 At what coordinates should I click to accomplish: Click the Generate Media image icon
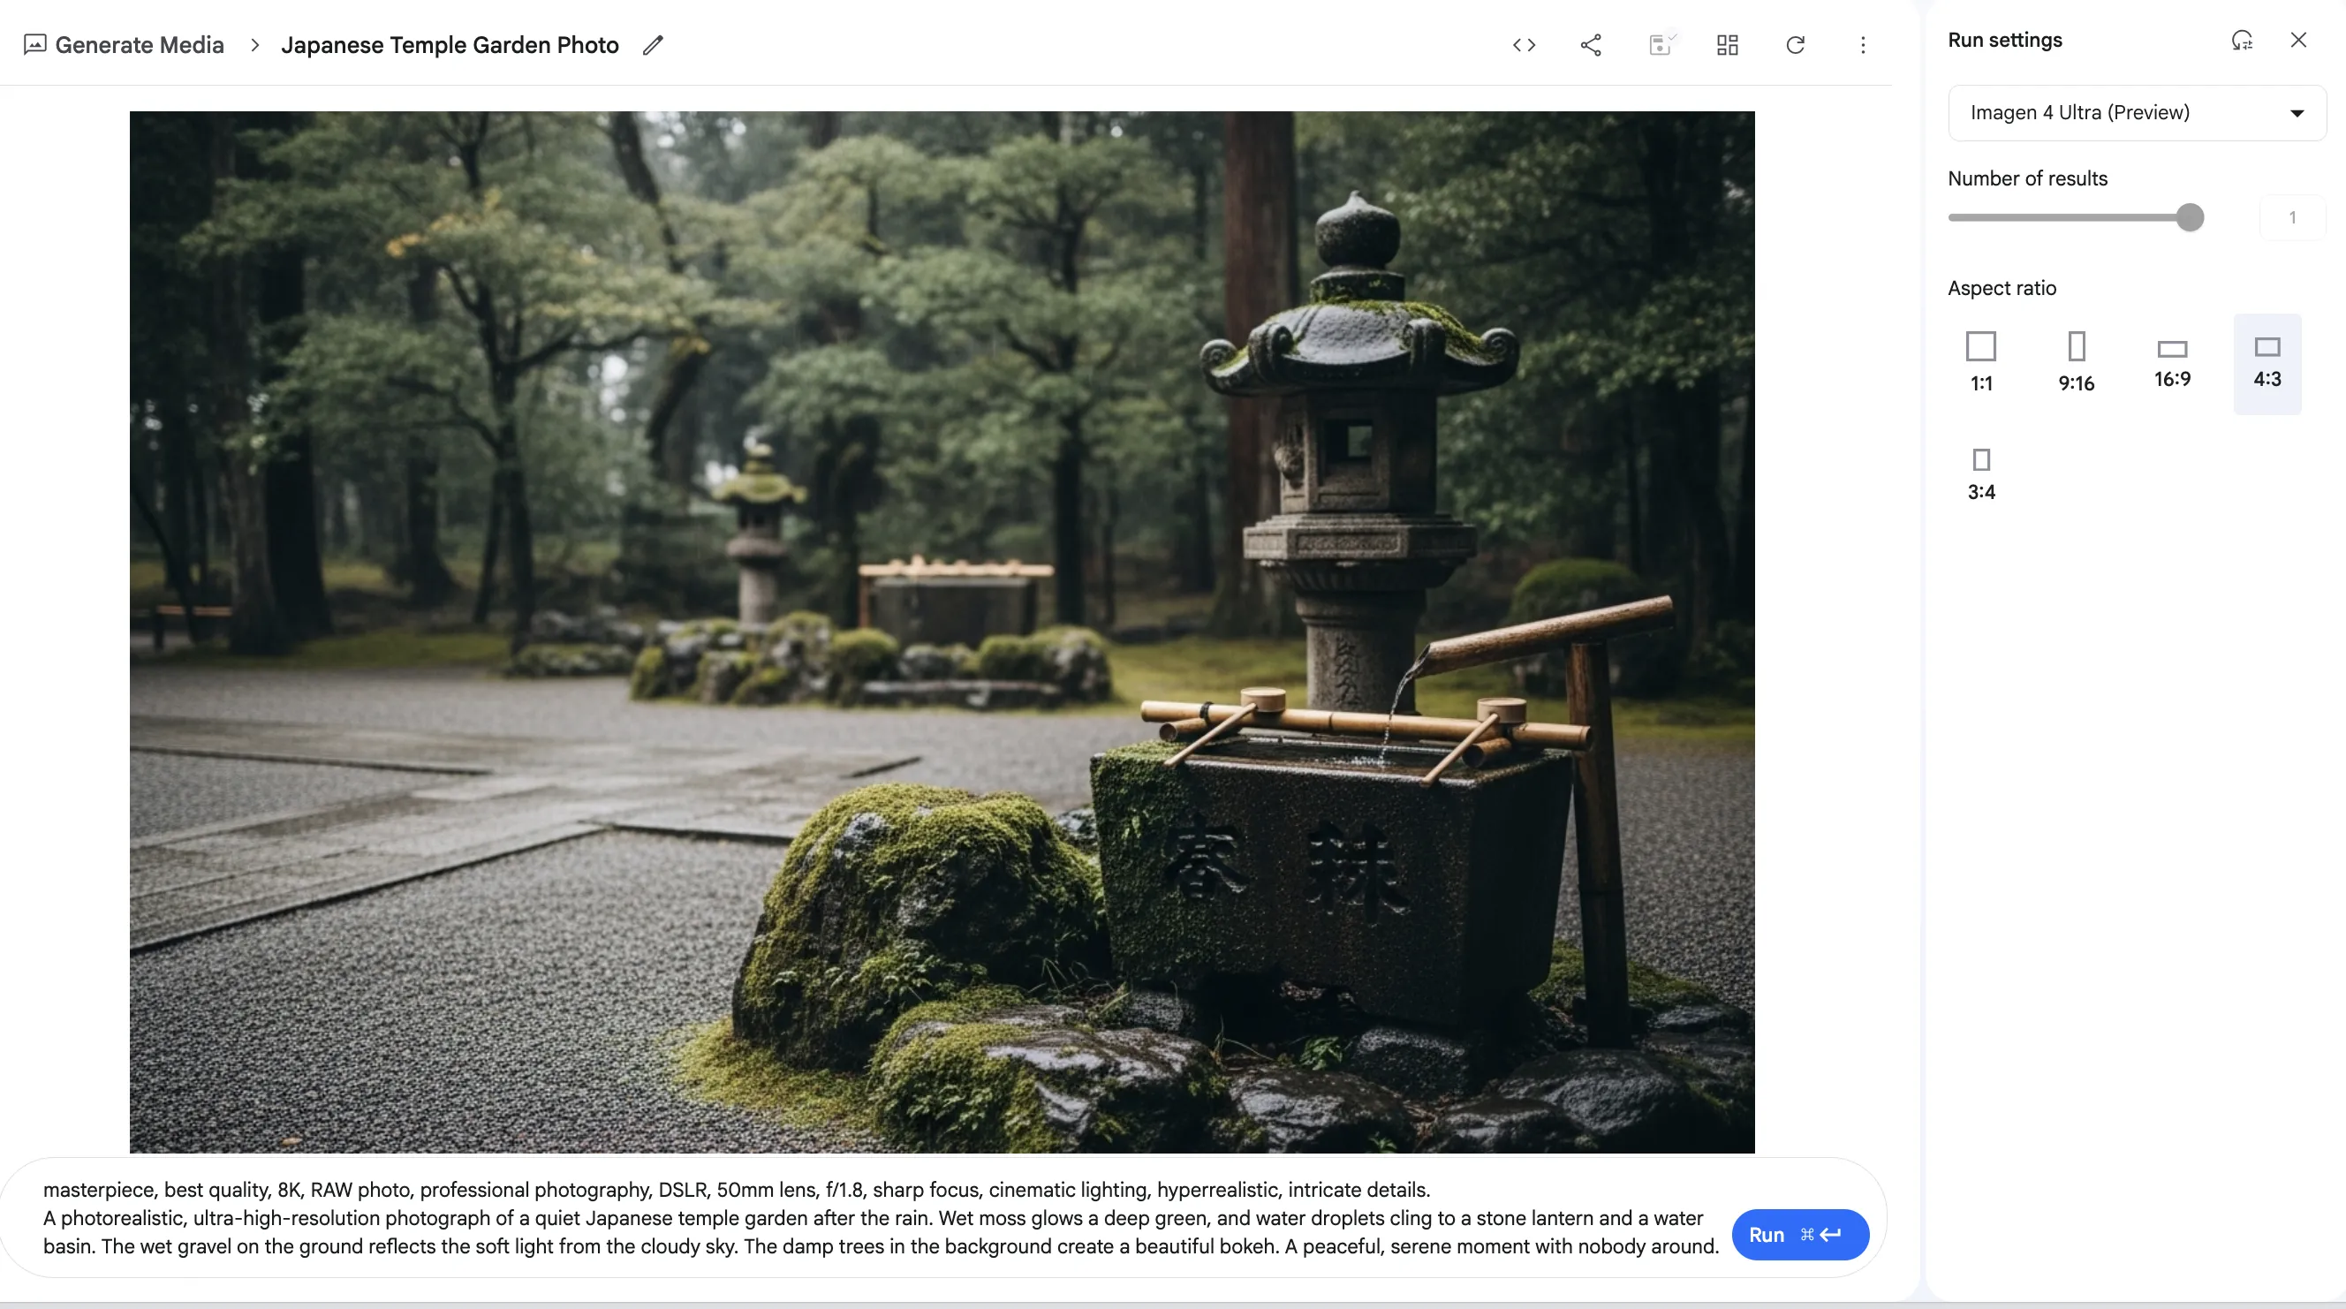tap(35, 42)
